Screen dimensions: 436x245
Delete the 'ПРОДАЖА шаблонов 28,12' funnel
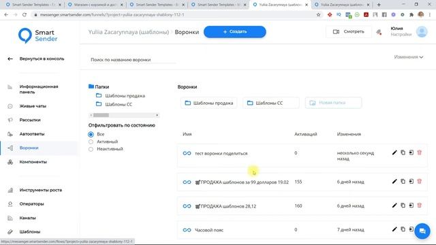(x=420, y=206)
